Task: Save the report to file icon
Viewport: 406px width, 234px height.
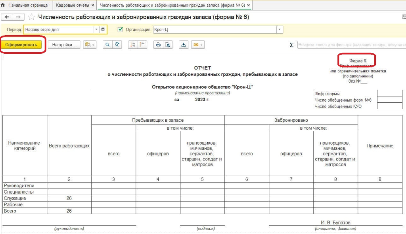Action: pyautogui.click(x=184, y=45)
